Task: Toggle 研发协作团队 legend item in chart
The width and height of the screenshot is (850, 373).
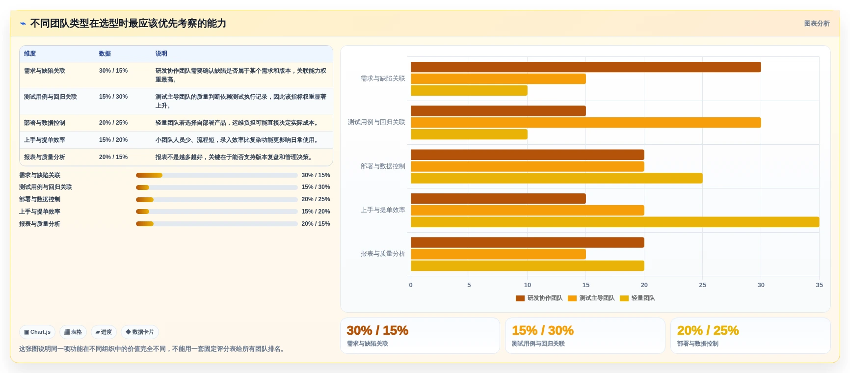Action: pos(539,298)
